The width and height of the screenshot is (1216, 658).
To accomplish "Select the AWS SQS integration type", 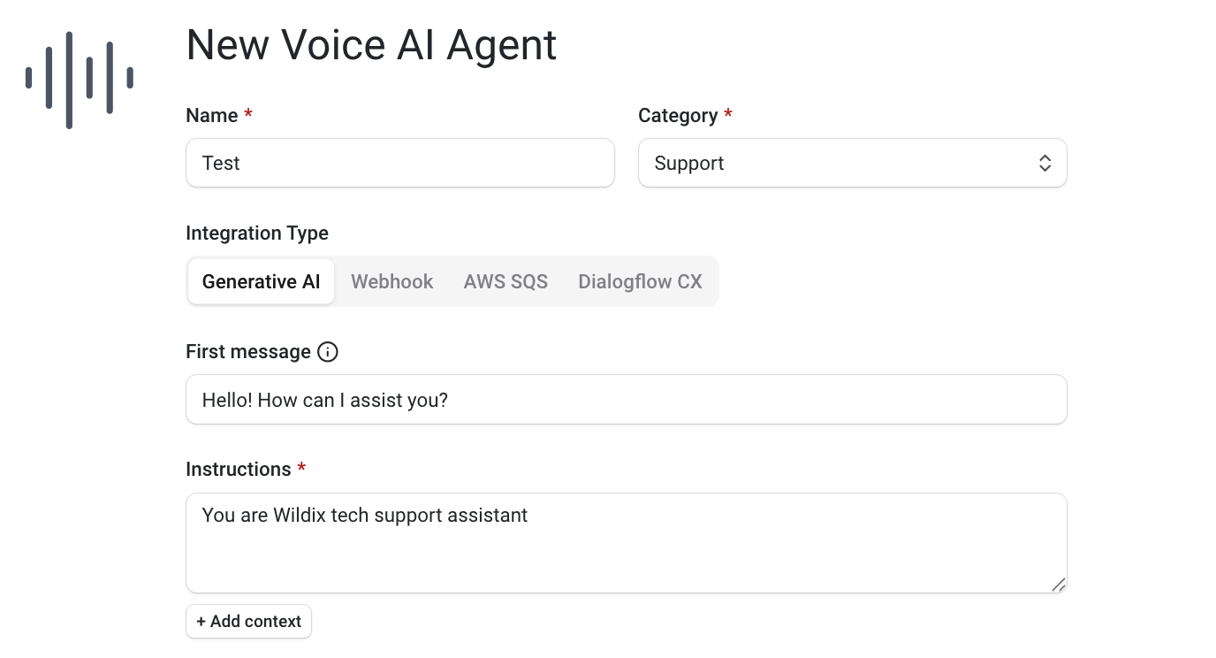I will [505, 281].
